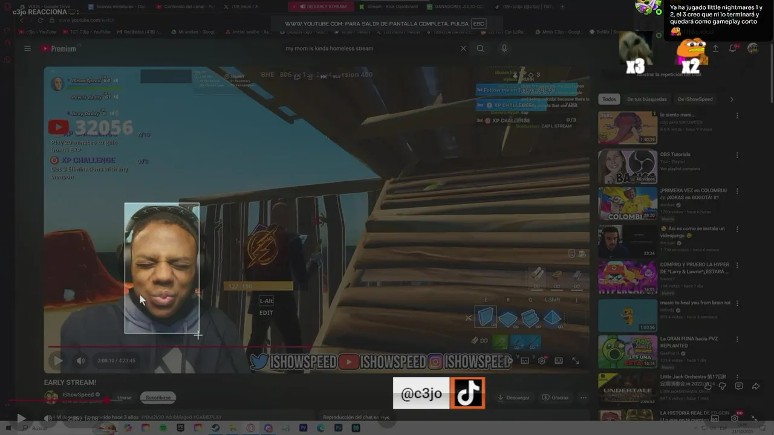Switch to VODS - Google Drive browser tab

pyautogui.click(x=48, y=7)
